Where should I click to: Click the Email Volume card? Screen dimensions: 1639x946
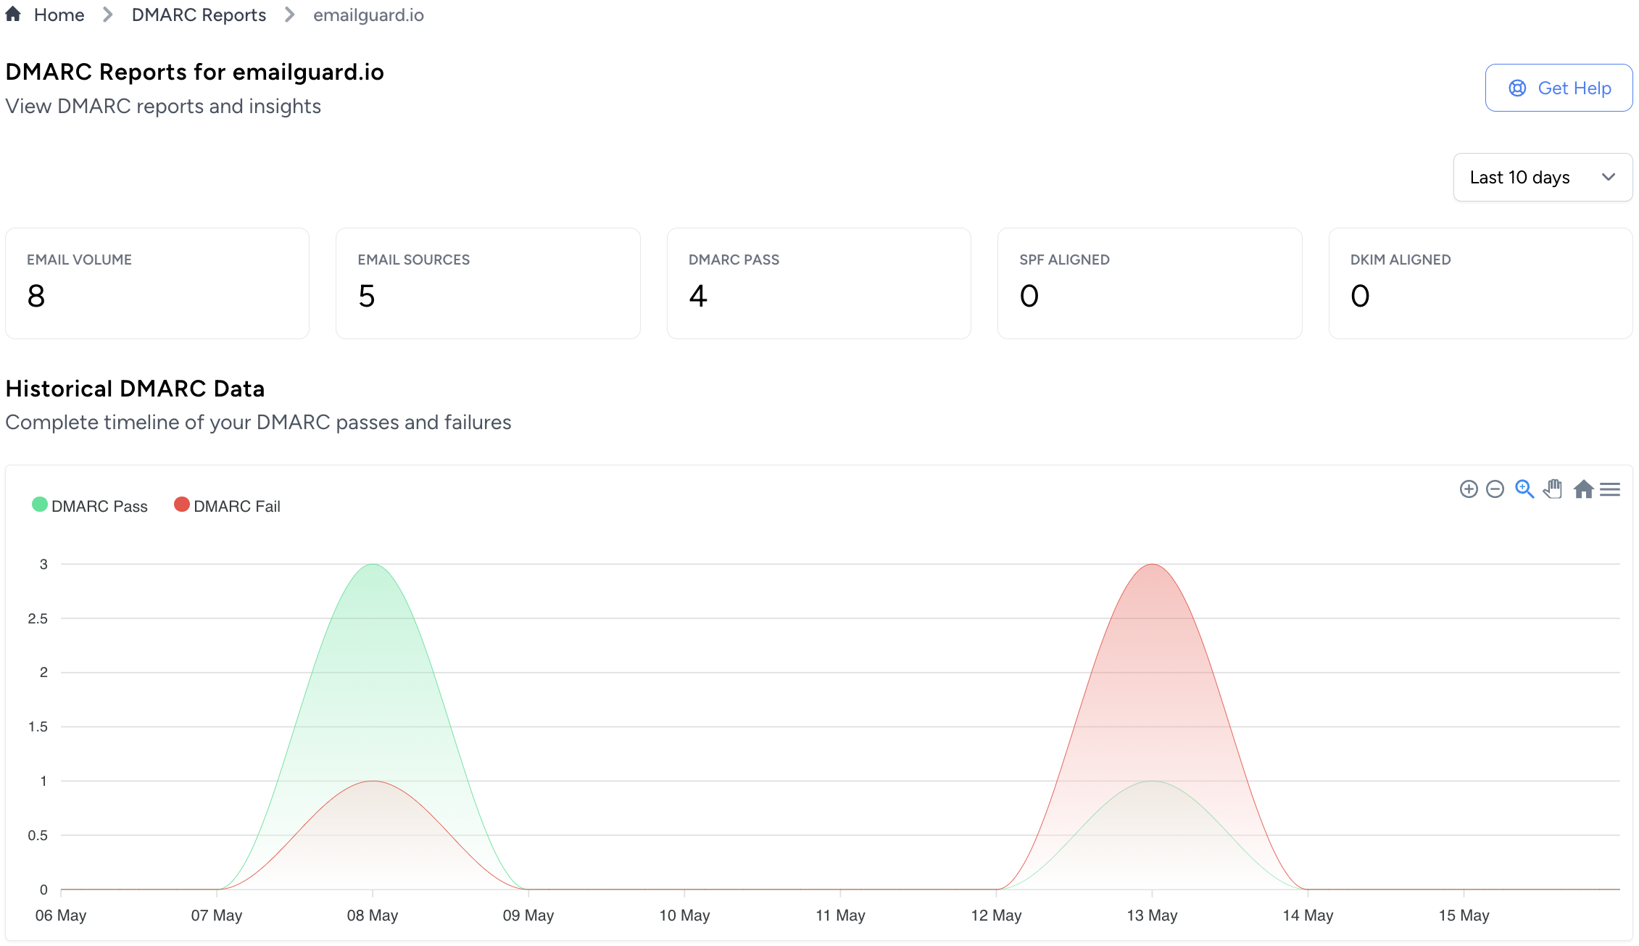point(157,283)
